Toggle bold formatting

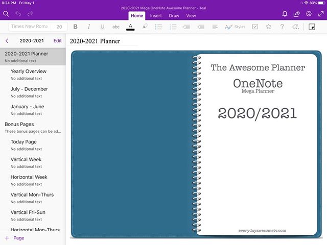click(76, 27)
